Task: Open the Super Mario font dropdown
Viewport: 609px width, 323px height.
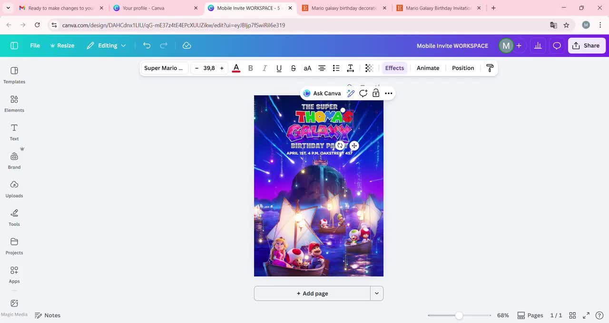Action: click(164, 68)
